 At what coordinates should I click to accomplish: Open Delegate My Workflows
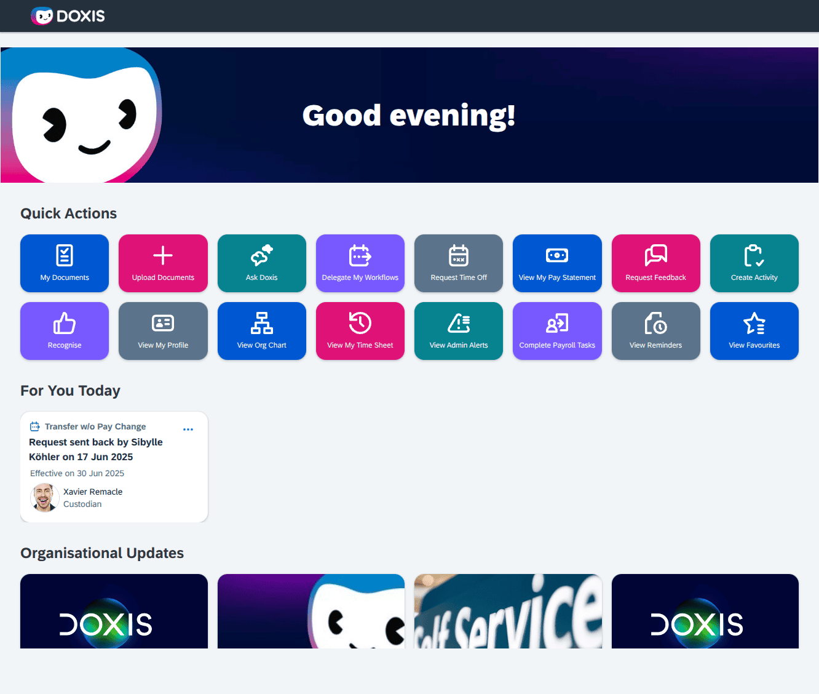360,263
